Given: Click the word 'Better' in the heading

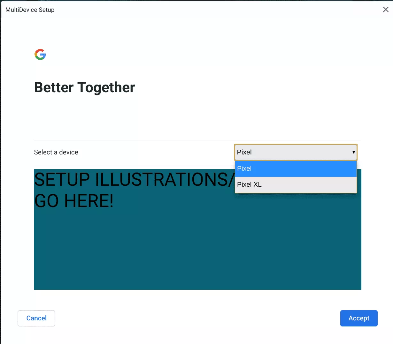Looking at the screenshot, I should tap(54, 87).
